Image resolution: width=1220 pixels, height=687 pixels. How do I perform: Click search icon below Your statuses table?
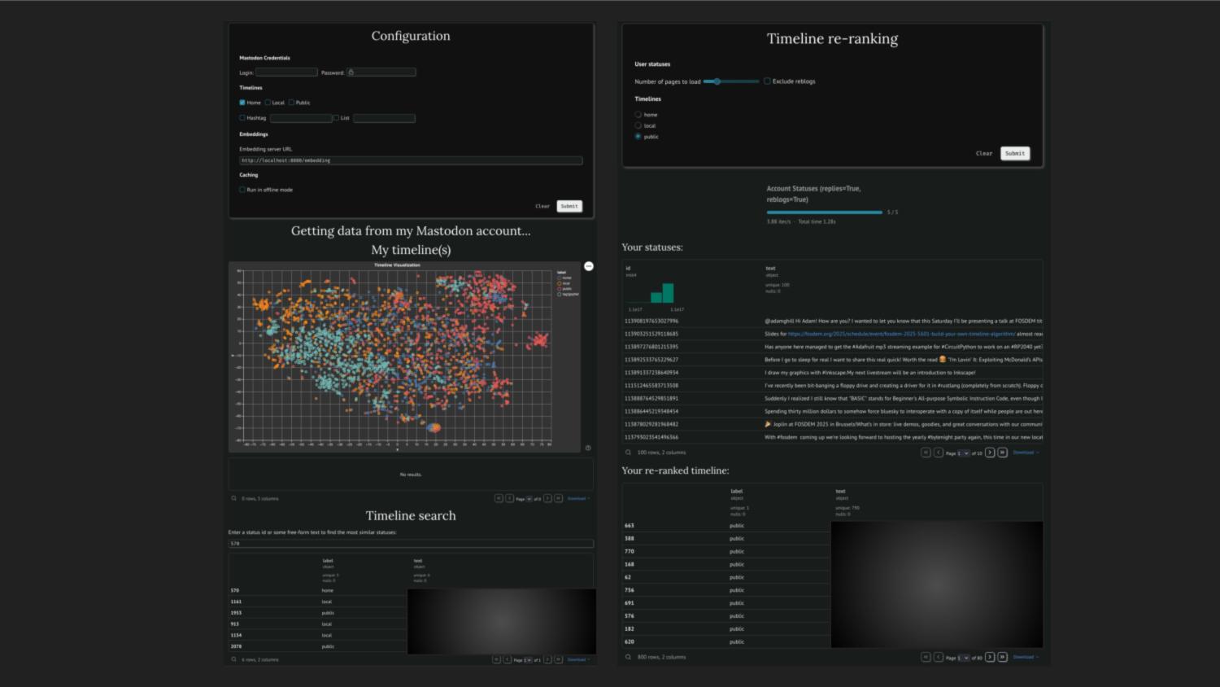pos(628,453)
